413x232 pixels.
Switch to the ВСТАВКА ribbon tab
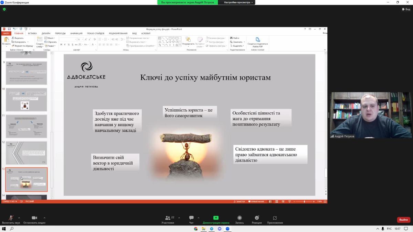(x=32, y=33)
